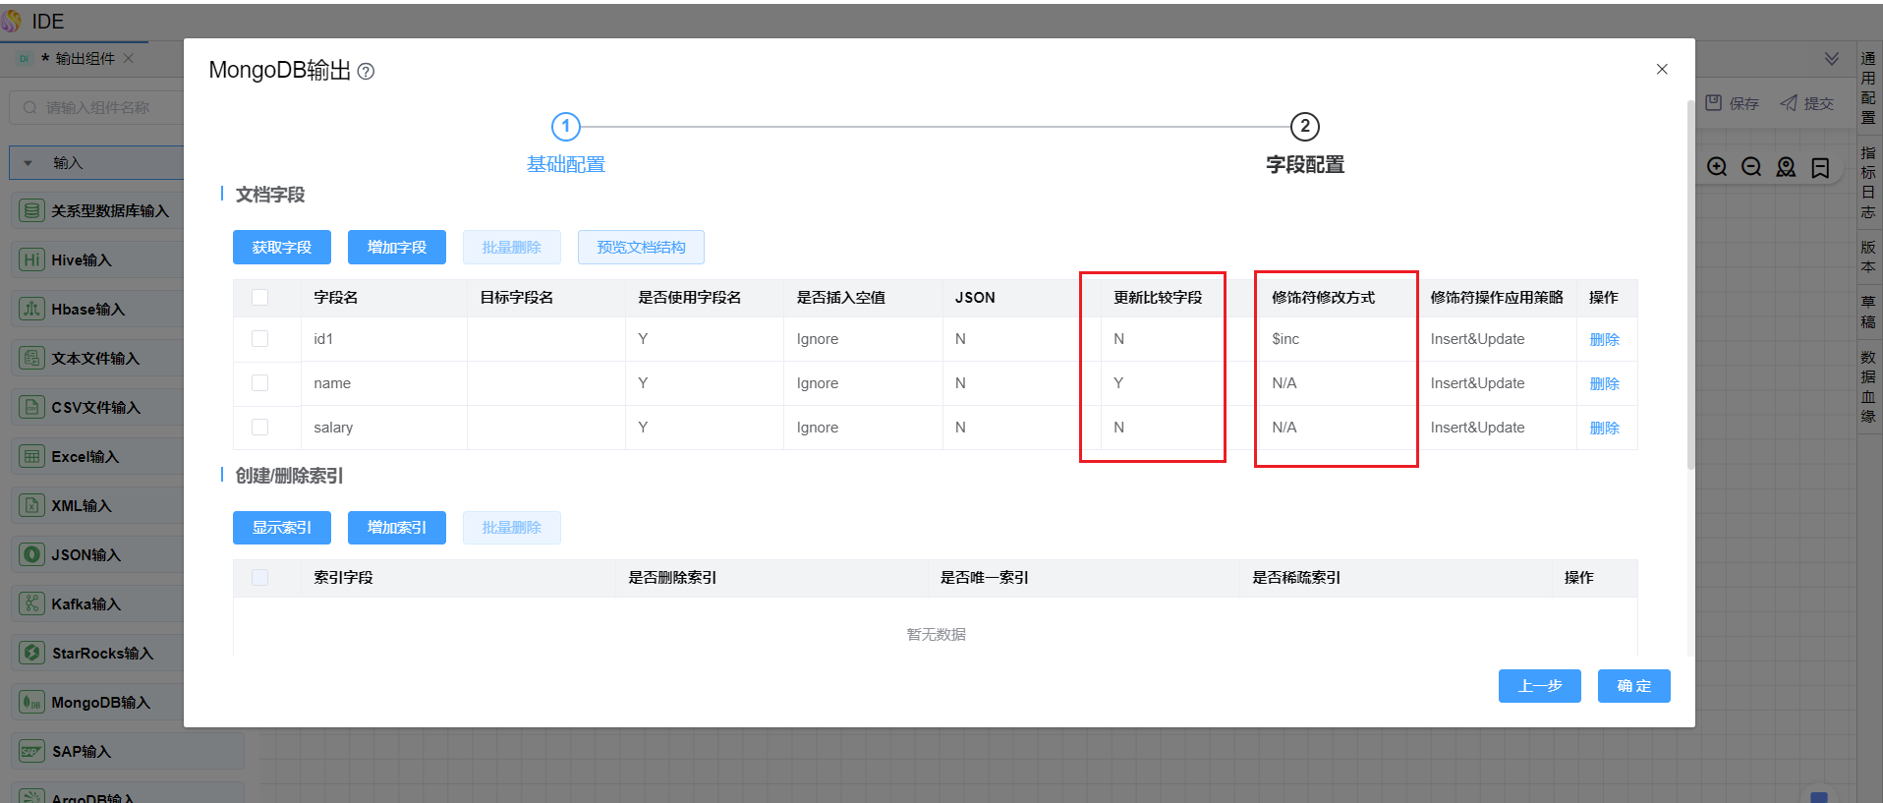1883x803 pixels.
Task: Click the 获取字段 button
Action: (282, 248)
